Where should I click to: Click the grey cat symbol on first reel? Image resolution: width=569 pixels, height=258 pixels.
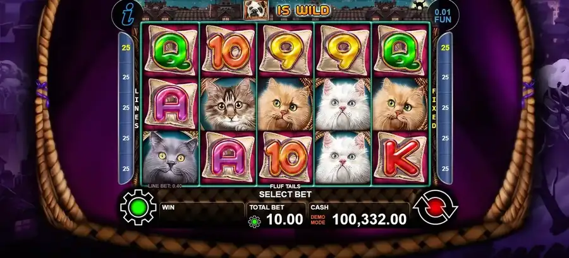[x=170, y=158]
